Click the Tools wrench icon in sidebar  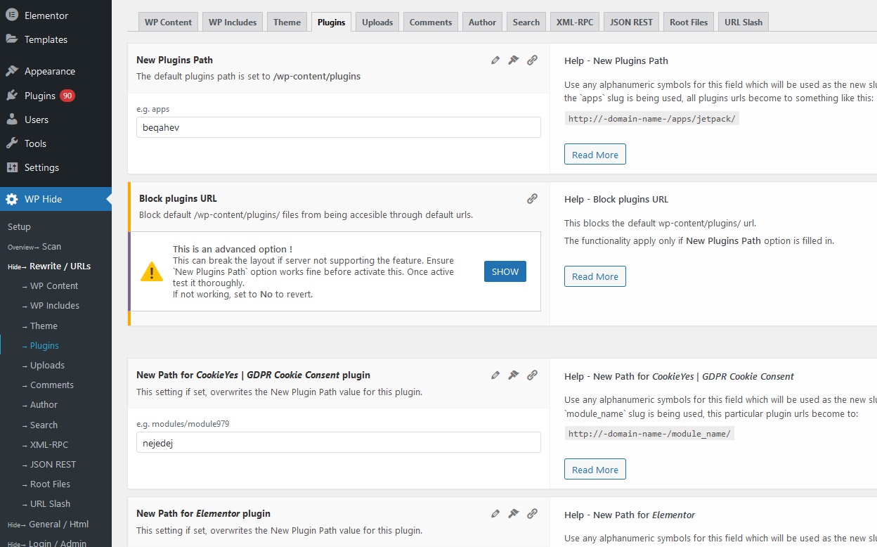point(11,143)
